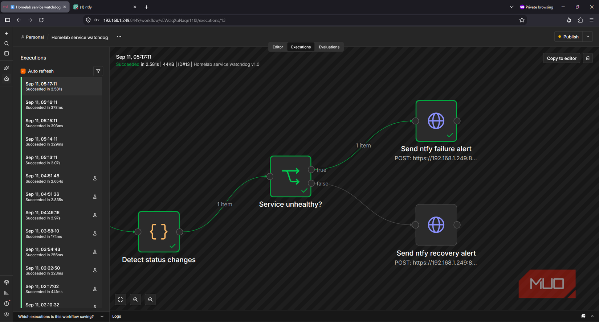Delete this execution with the trash icon
Screen dimensions: 599x322
tap(588, 58)
